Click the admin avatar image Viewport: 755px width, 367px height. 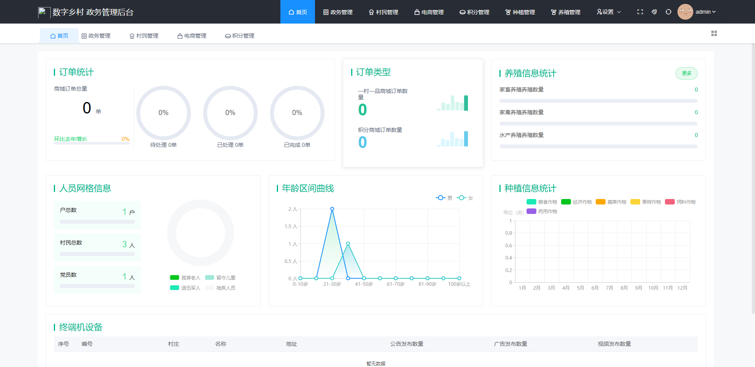(685, 12)
